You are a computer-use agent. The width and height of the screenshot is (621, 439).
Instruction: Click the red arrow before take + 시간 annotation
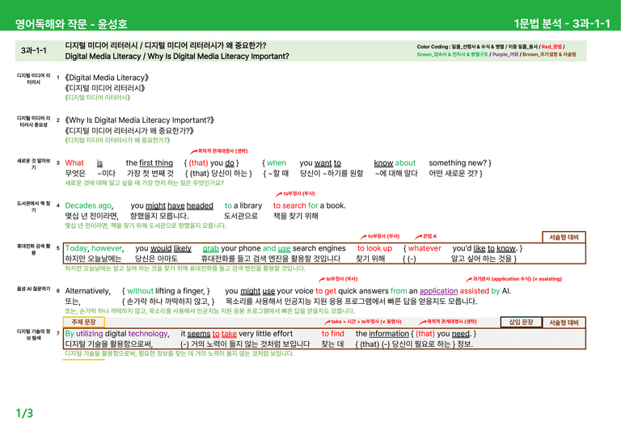(x=327, y=323)
